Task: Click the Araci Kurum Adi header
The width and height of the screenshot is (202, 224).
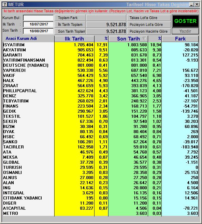Action: coord(21,38)
